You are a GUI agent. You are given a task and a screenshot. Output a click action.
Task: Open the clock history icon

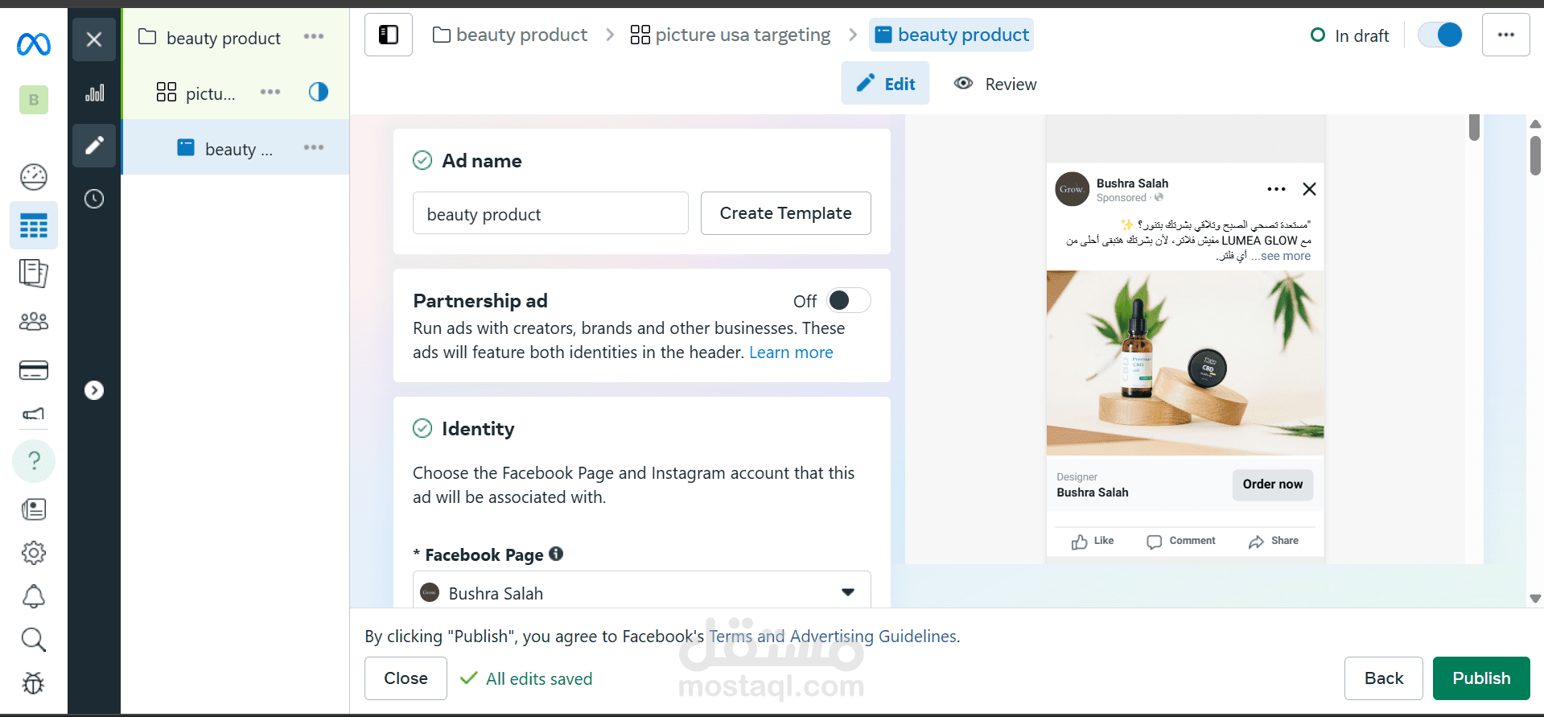(94, 199)
